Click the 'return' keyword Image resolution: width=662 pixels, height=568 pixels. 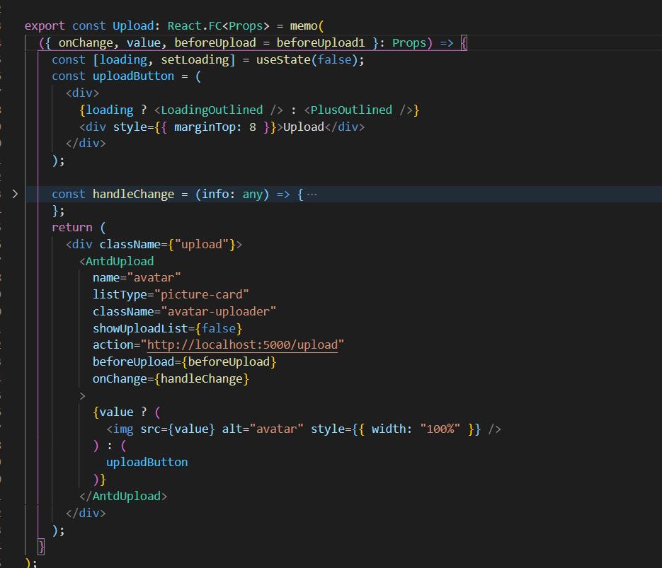72,227
